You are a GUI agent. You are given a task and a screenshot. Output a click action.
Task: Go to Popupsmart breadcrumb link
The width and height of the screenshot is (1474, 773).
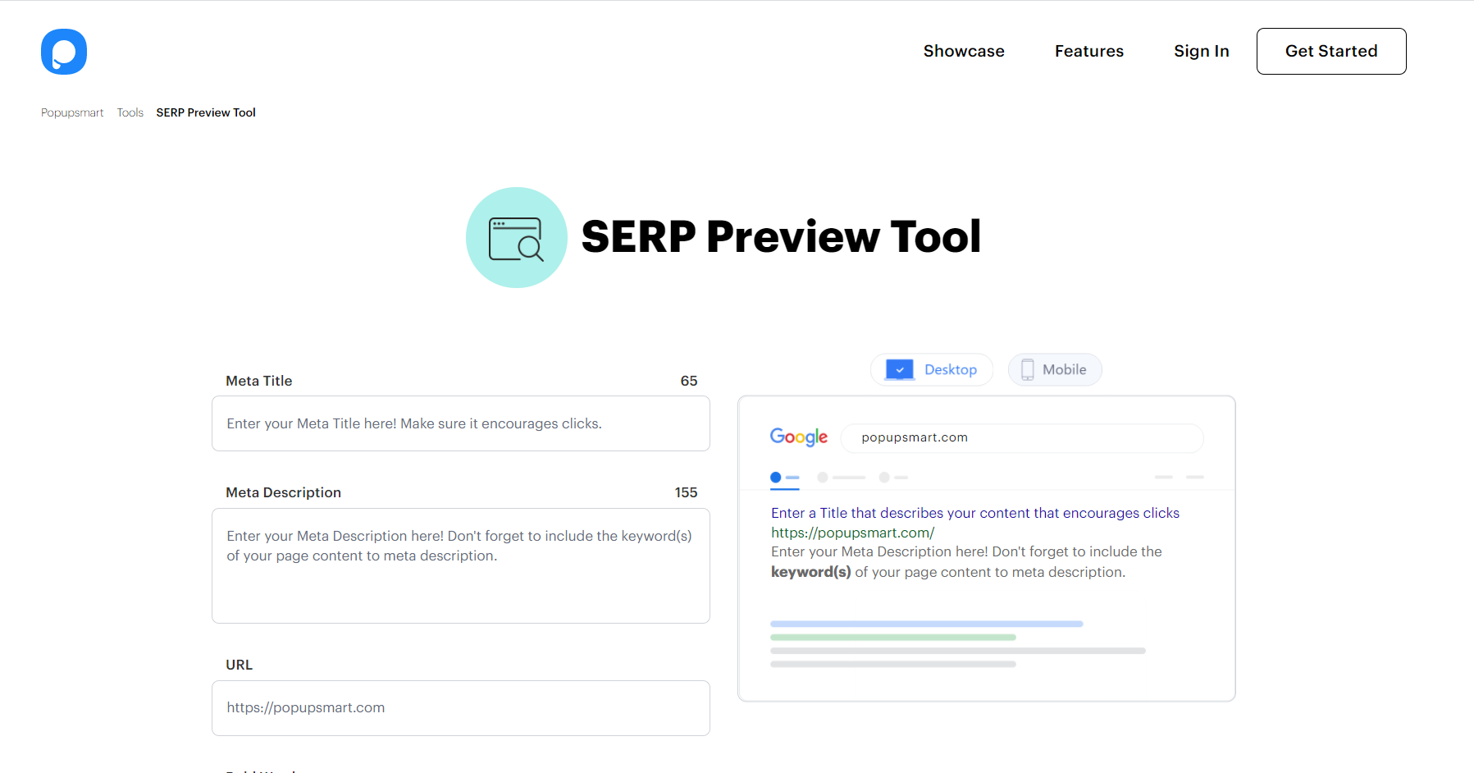pyautogui.click(x=72, y=112)
